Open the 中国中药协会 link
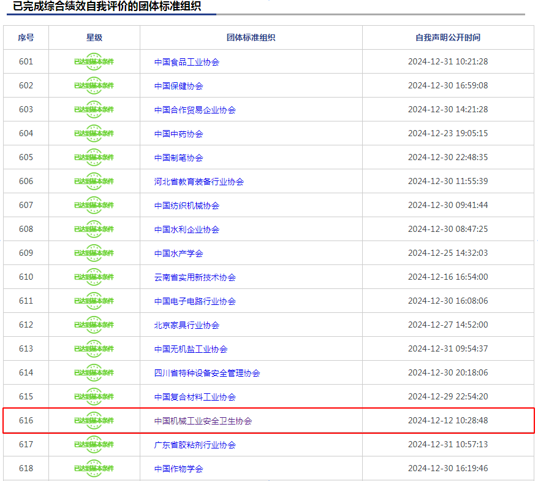 coord(178,134)
